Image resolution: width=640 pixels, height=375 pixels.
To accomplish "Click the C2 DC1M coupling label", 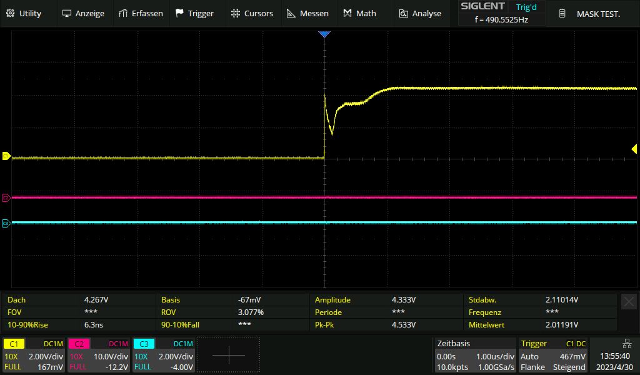I will click(x=118, y=344).
